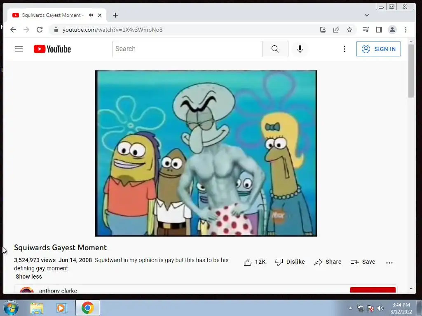Go to the YouTube home logo
The height and width of the screenshot is (316, 422).
coord(52,49)
